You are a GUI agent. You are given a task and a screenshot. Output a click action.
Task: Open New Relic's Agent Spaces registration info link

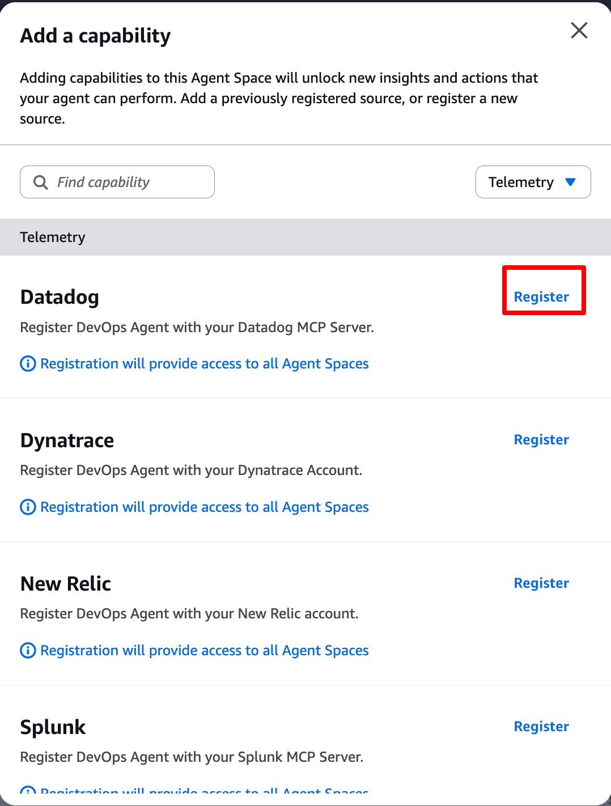click(205, 650)
